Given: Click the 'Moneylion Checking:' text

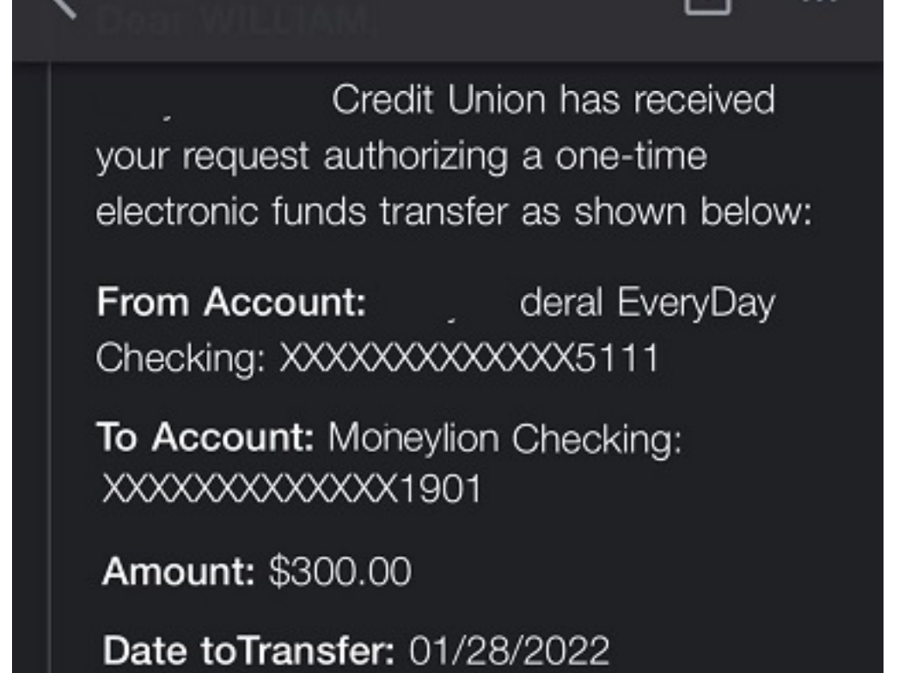Looking at the screenshot, I should pyautogui.click(x=505, y=438).
